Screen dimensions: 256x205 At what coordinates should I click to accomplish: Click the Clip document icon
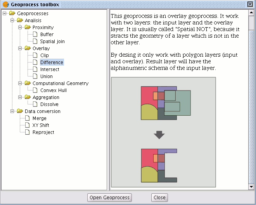click(x=35, y=55)
